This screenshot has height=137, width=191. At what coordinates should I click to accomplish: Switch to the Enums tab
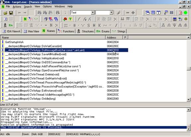(x=103, y=31)
